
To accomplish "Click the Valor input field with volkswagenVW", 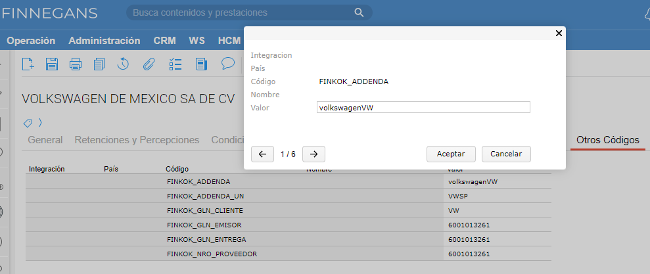I will click(423, 107).
